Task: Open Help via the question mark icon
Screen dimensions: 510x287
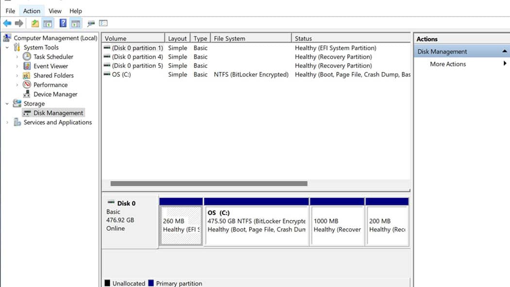Action: point(63,23)
